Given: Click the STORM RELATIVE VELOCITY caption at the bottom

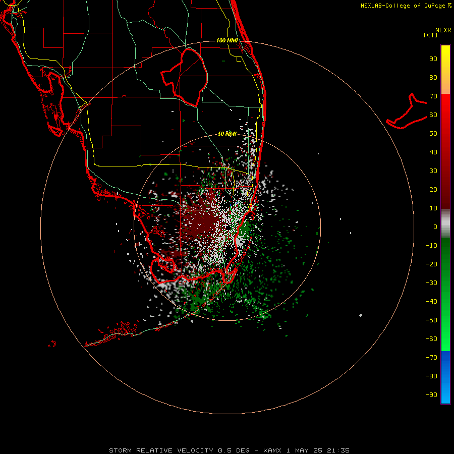Looking at the screenshot, I should click(x=229, y=450).
